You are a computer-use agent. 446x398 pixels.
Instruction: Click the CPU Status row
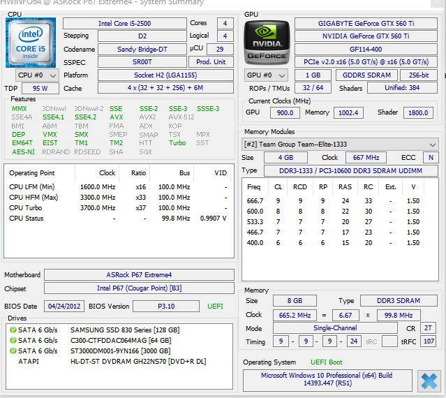point(118,219)
